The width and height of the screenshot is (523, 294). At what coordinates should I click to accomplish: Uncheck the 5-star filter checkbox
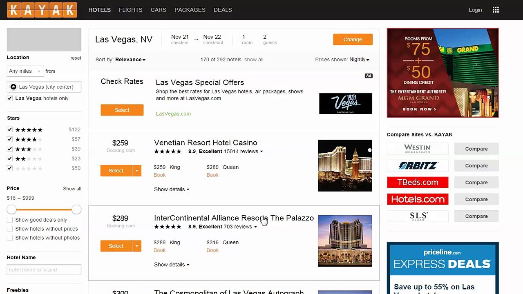click(10, 129)
